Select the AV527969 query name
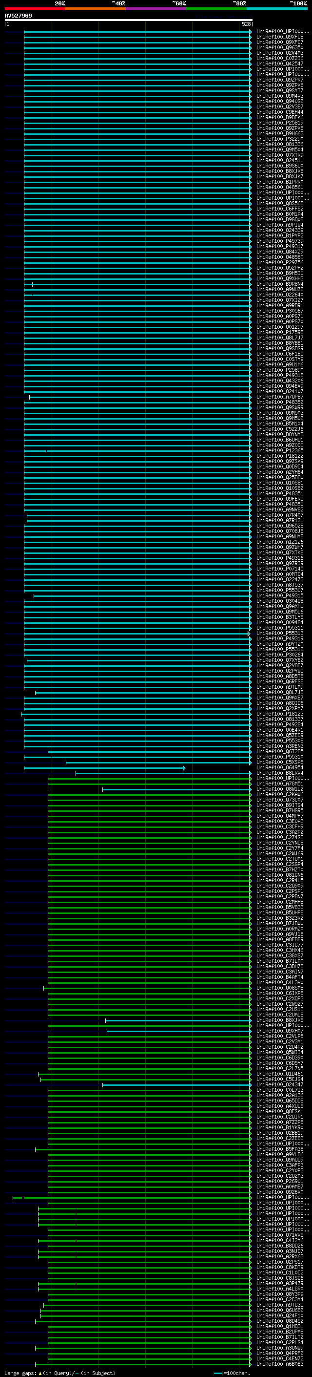Screen dimensions: 312x1377 click(x=18, y=16)
